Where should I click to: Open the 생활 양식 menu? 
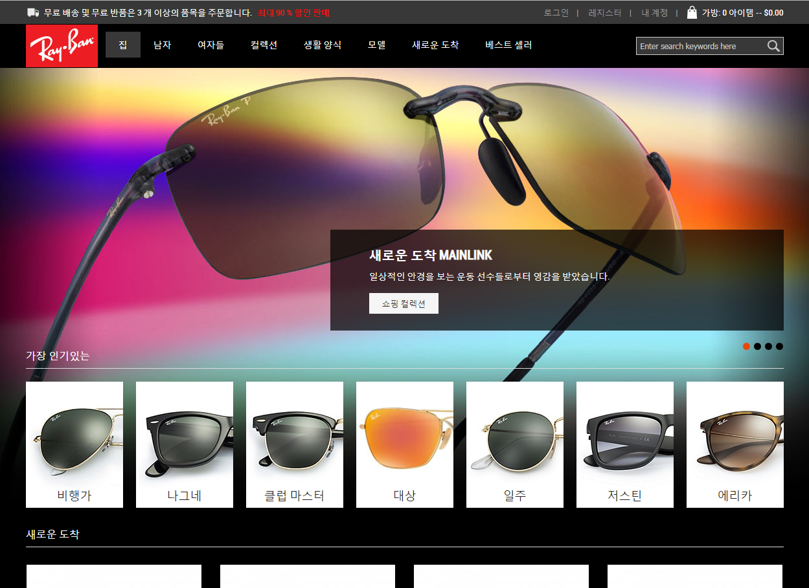pyautogui.click(x=323, y=45)
